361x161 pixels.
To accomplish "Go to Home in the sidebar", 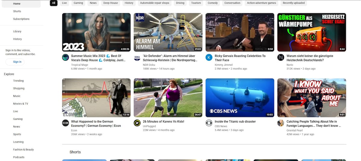I will point(21,4).
